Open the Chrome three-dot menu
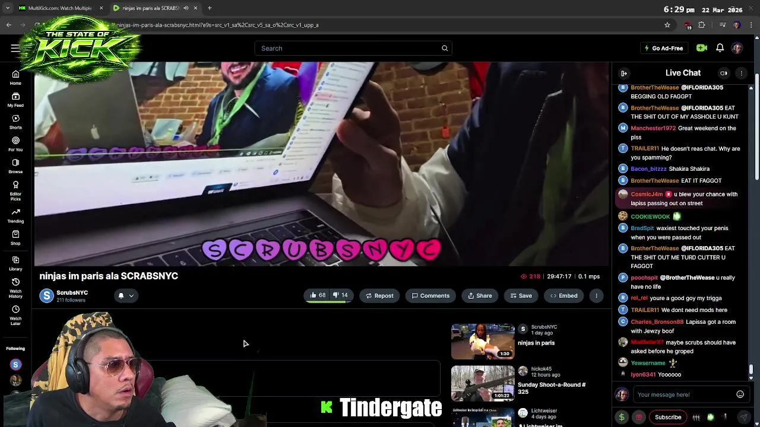The image size is (760, 427). point(752,25)
